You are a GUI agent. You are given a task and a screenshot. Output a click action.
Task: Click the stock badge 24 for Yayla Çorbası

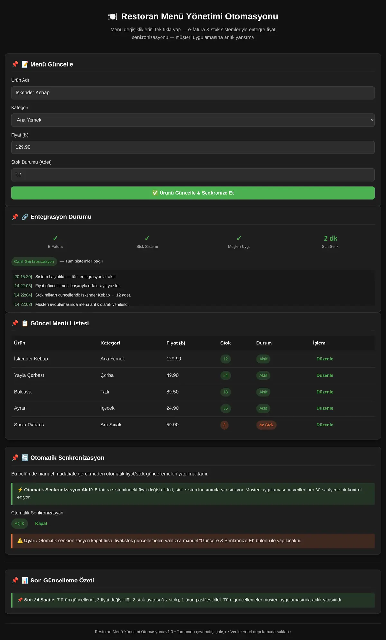coord(225,375)
